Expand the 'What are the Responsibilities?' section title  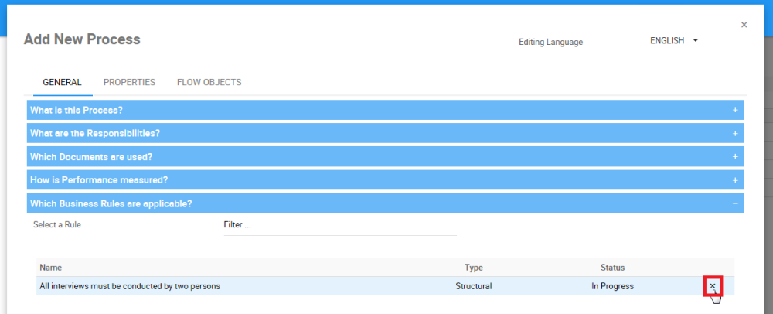pyautogui.click(x=95, y=133)
